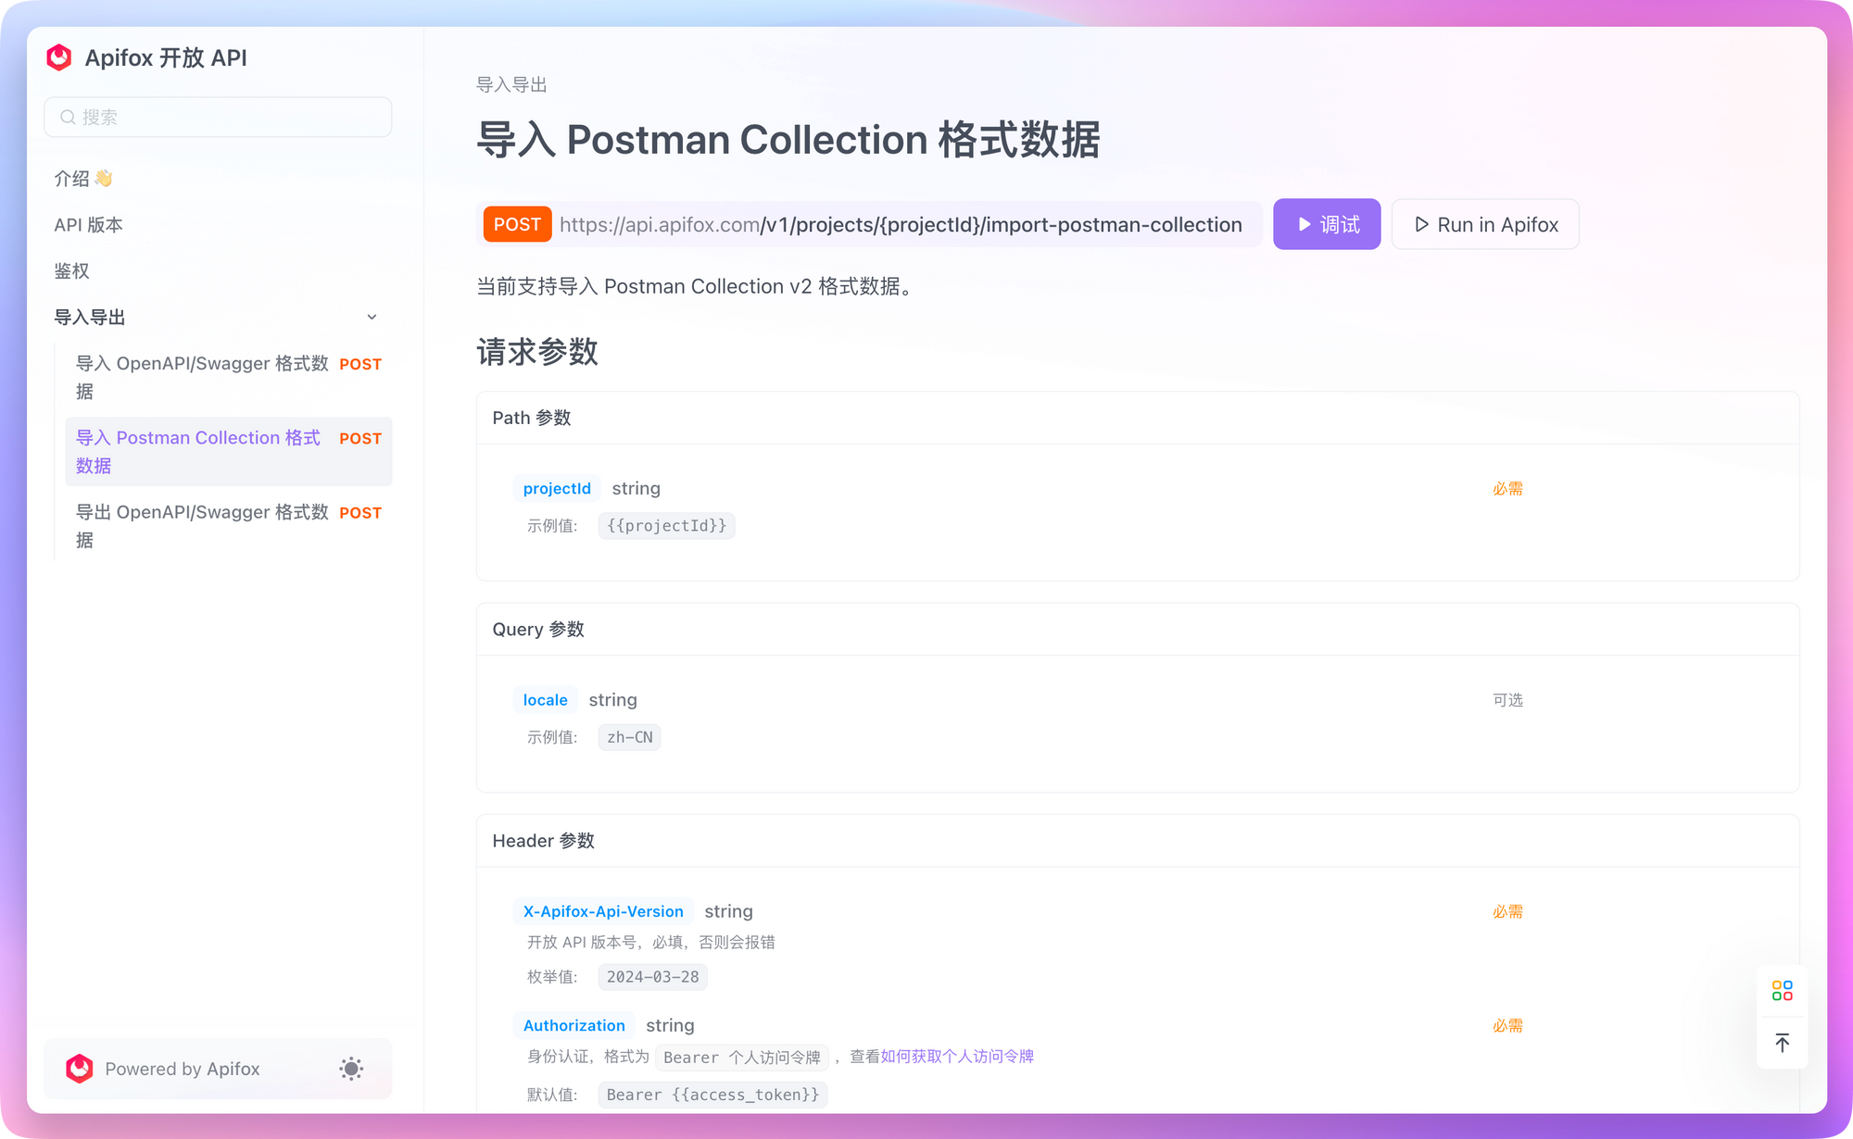Click the X-Apifox-Api-Version parameter name
Viewport: 1853px width, 1139px height.
[603, 911]
